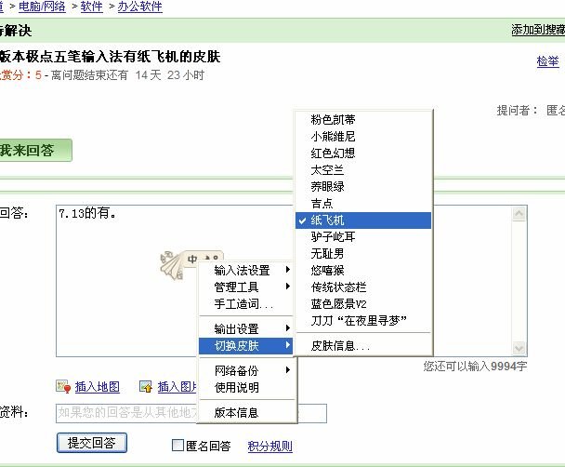This screenshot has width=565, height=467.
Task: Select the 无耻男 skin
Action: pyautogui.click(x=363, y=254)
